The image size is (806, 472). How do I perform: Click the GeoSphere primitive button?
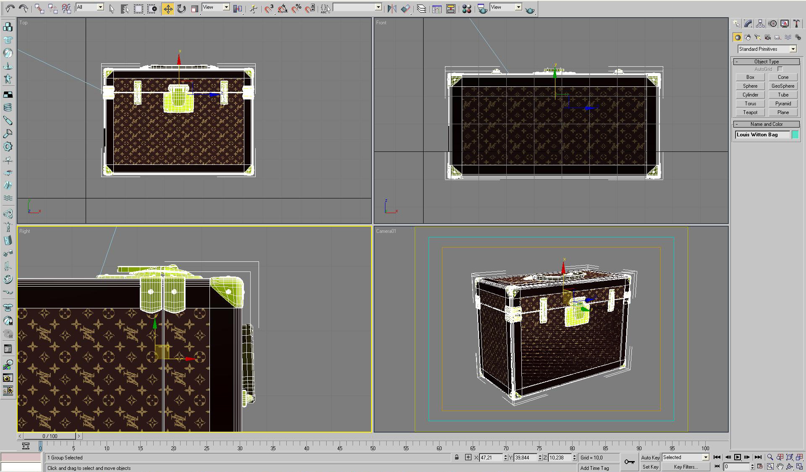(783, 86)
